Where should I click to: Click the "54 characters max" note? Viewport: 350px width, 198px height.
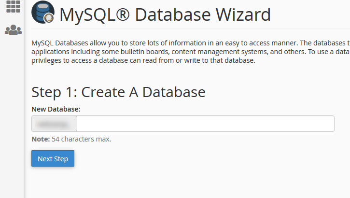tap(81, 139)
